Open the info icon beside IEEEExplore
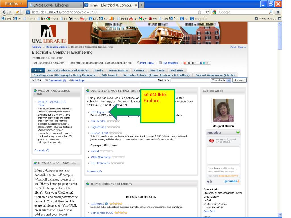This screenshot has height=218, width=291. 106,204
